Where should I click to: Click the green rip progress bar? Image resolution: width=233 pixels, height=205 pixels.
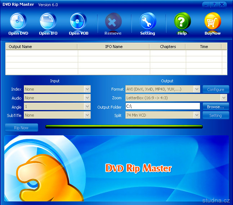[x=124, y=127]
